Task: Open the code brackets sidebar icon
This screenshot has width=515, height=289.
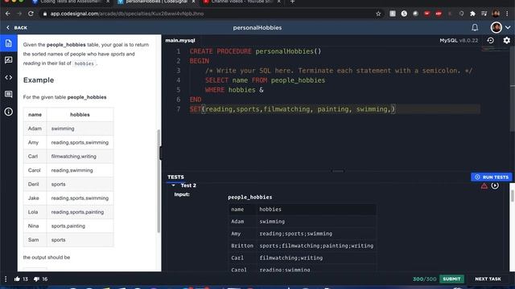Action: (9, 78)
